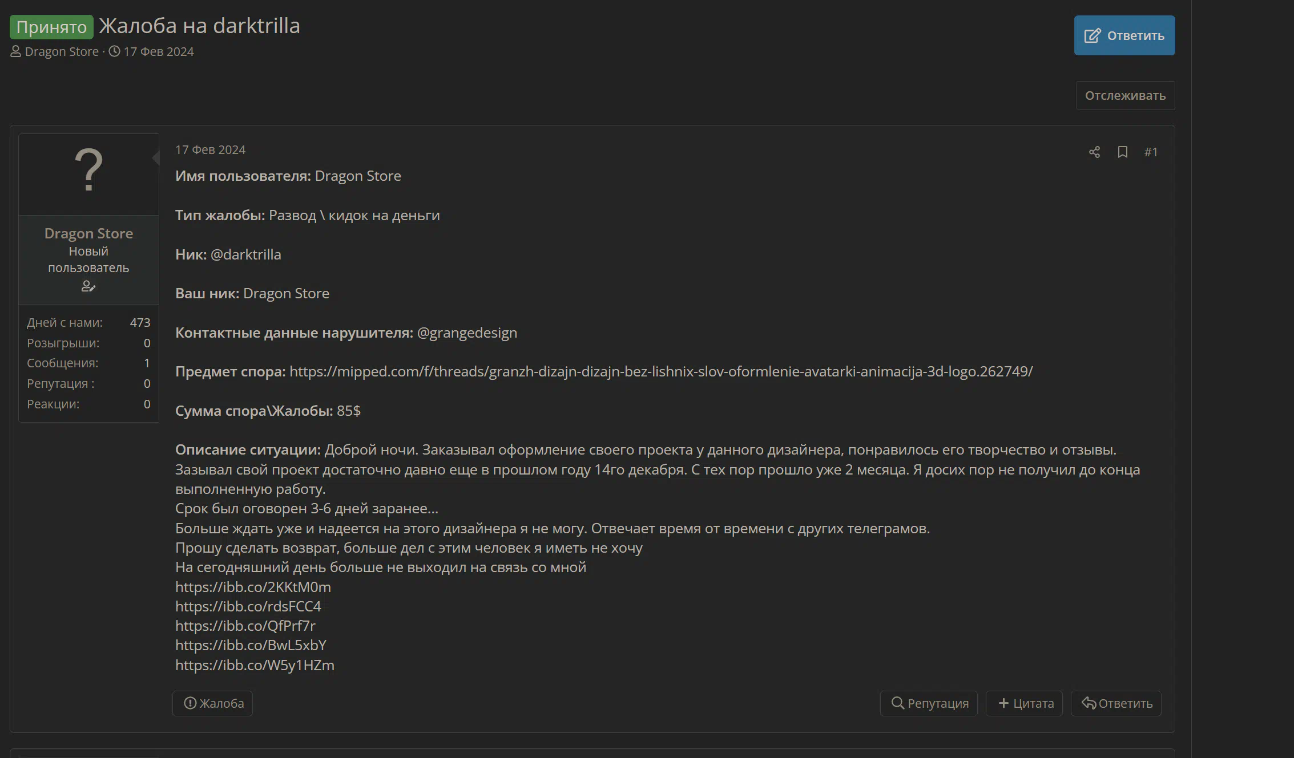This screenshot has width=1294, height=758.
Task: Click the share icon on post #1
Action: (x=1094, y=152)
